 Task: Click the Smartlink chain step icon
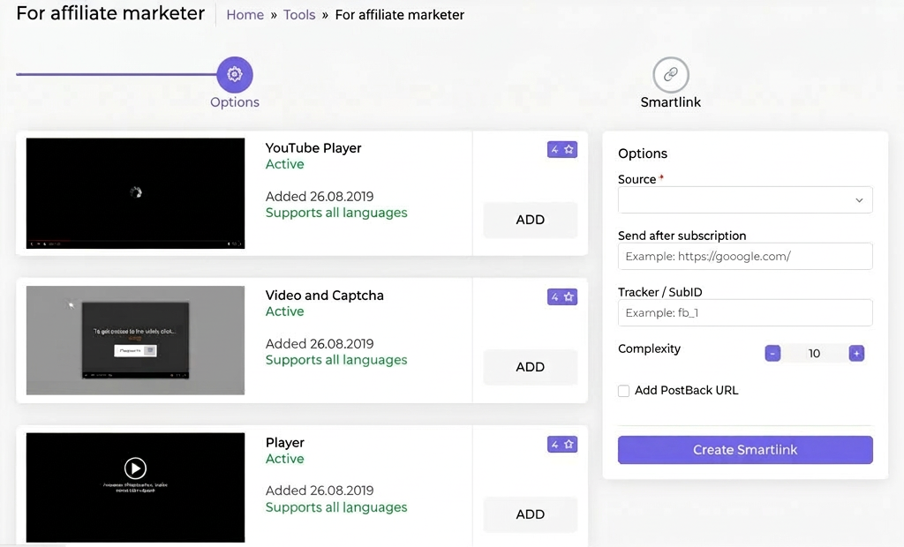pos(671,74)
